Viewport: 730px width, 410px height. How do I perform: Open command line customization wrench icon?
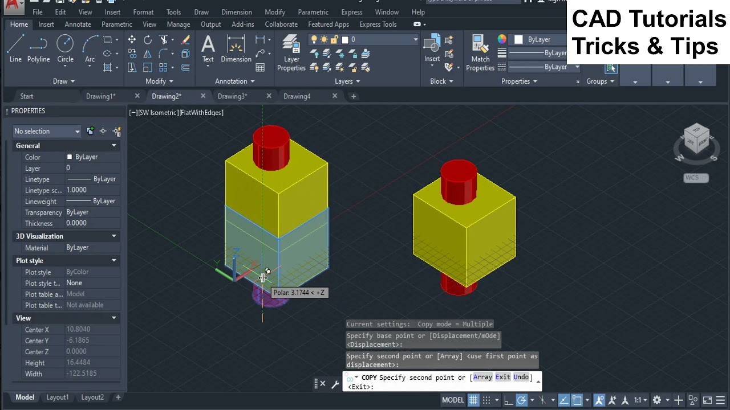(335, 384)
